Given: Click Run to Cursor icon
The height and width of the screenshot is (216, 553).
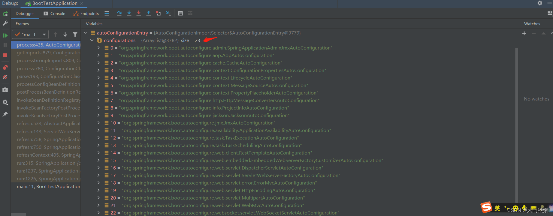Looking at the screenshot, I should [168, 13].
